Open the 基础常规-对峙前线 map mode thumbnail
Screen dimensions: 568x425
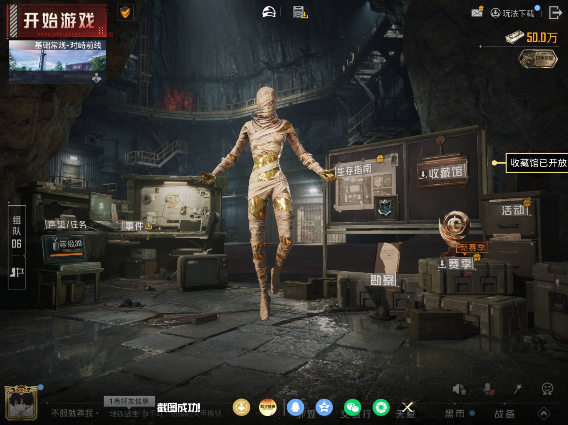click(x=57, y=62)
